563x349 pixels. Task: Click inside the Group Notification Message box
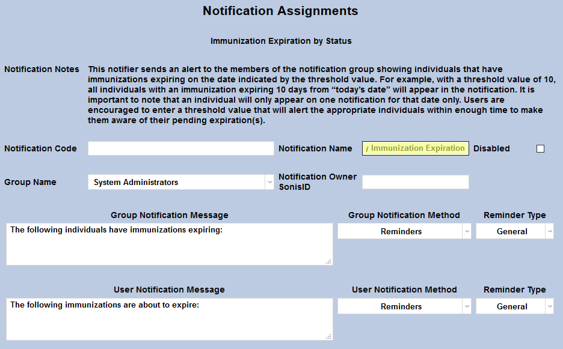click(x=168, y=243)
